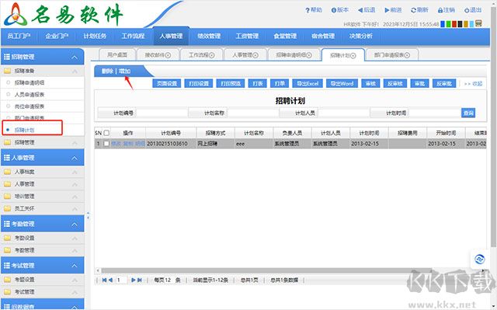Open 员工门户 in the main navigation bar

[x=19, y=37]
